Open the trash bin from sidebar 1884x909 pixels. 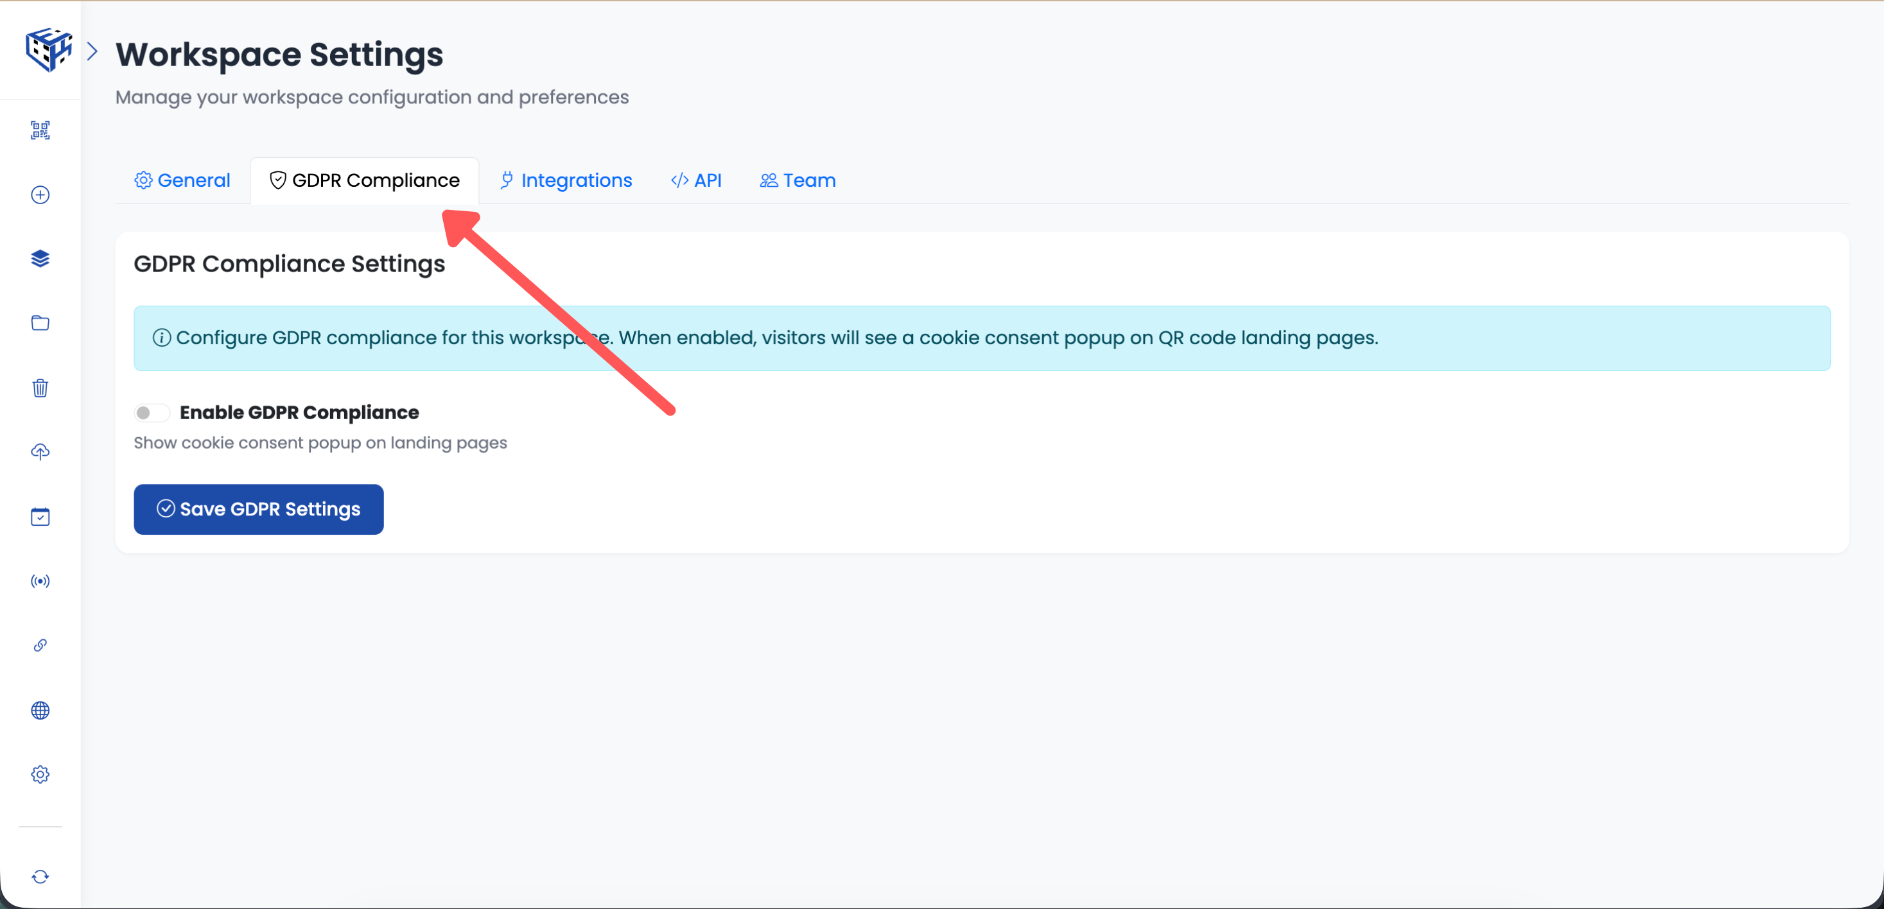[x=40, y=388]
